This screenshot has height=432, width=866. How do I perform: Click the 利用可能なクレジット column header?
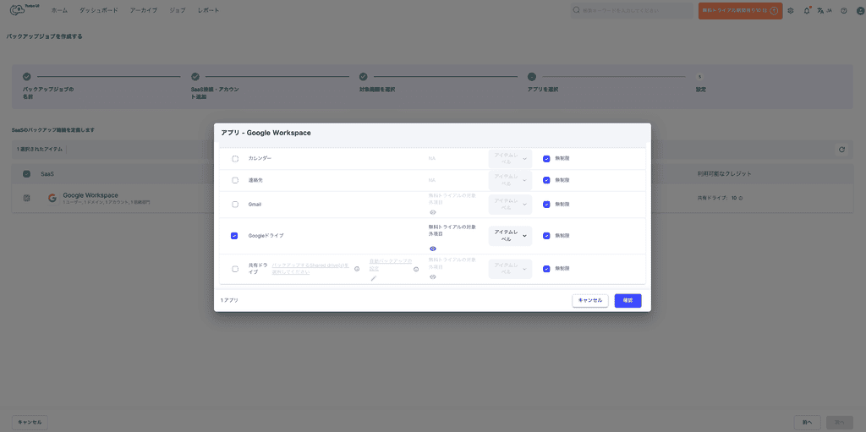pos(725,174)
